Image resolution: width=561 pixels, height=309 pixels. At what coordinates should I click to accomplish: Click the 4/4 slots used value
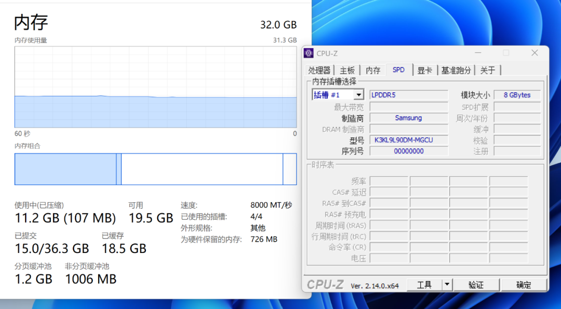(256, 217)
